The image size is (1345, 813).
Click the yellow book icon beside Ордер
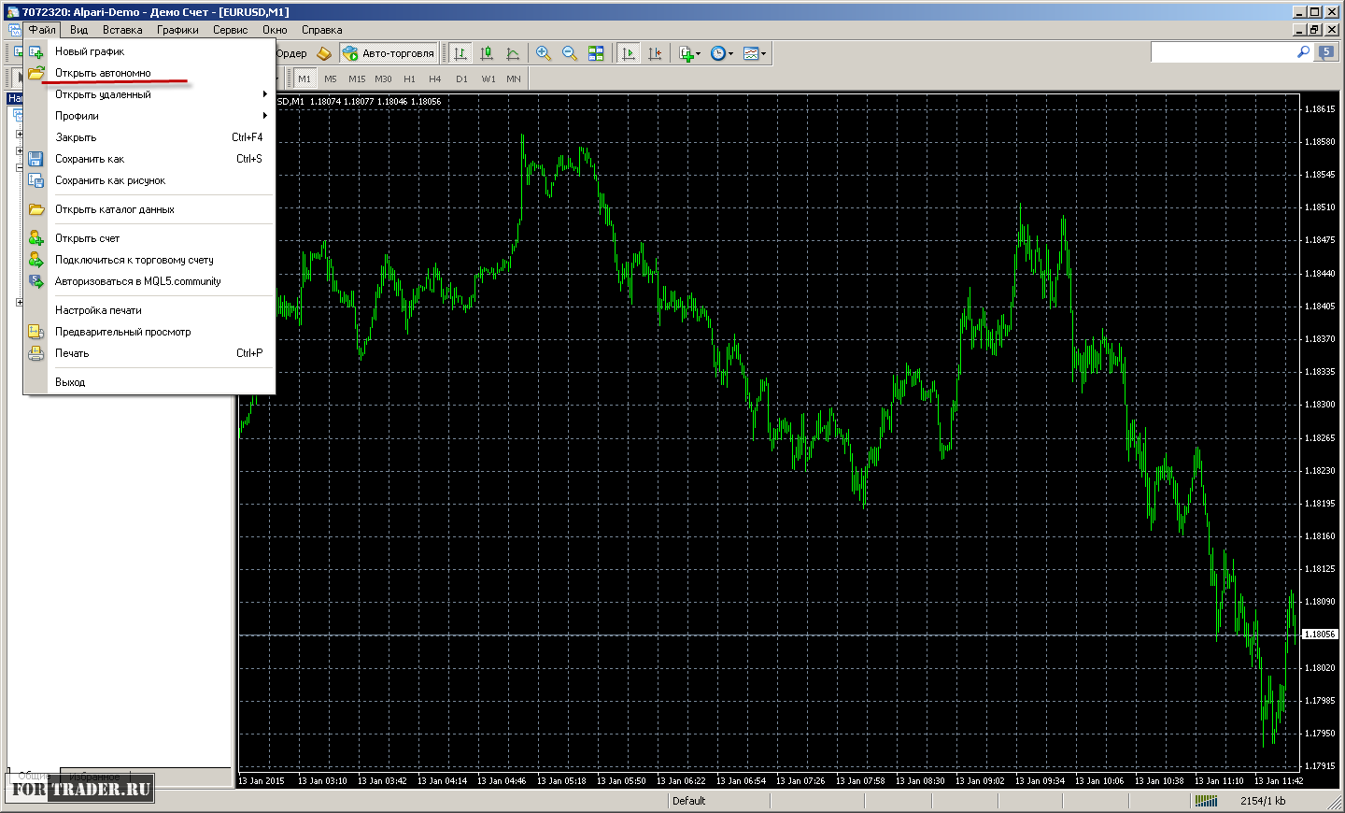[x=324, y=53]
